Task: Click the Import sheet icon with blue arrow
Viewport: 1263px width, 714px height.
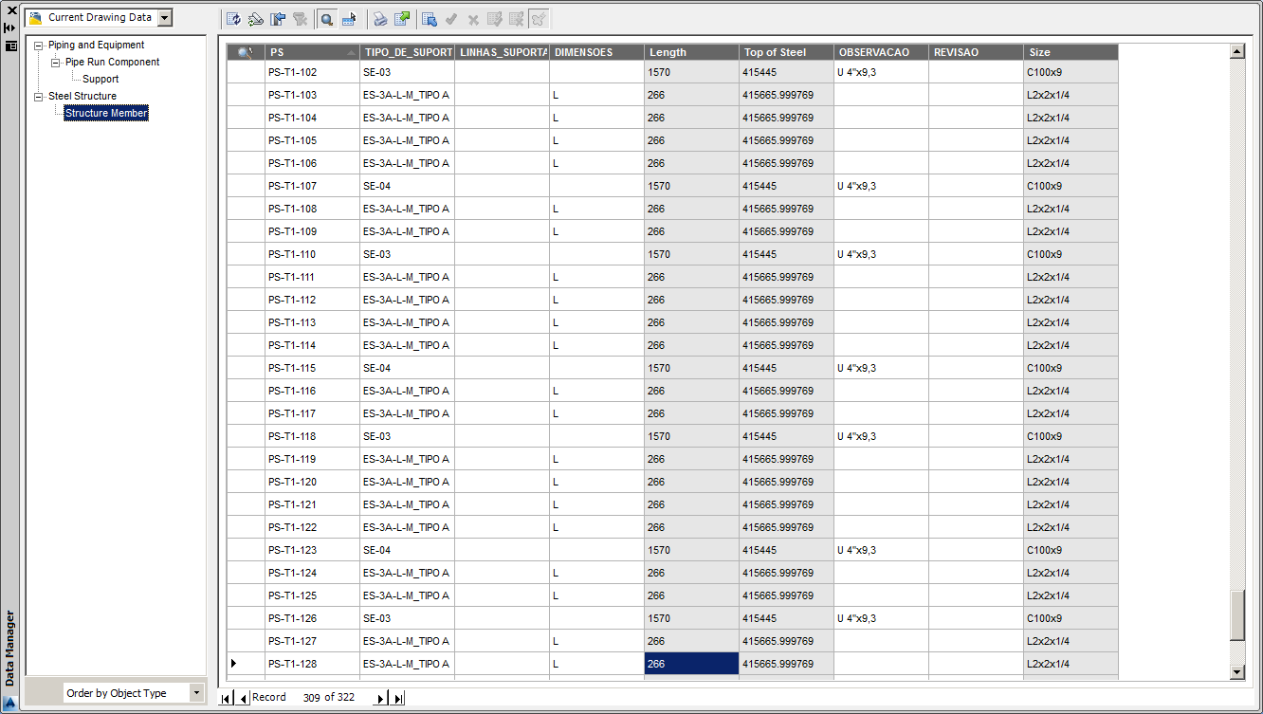Action: point(430,18)
